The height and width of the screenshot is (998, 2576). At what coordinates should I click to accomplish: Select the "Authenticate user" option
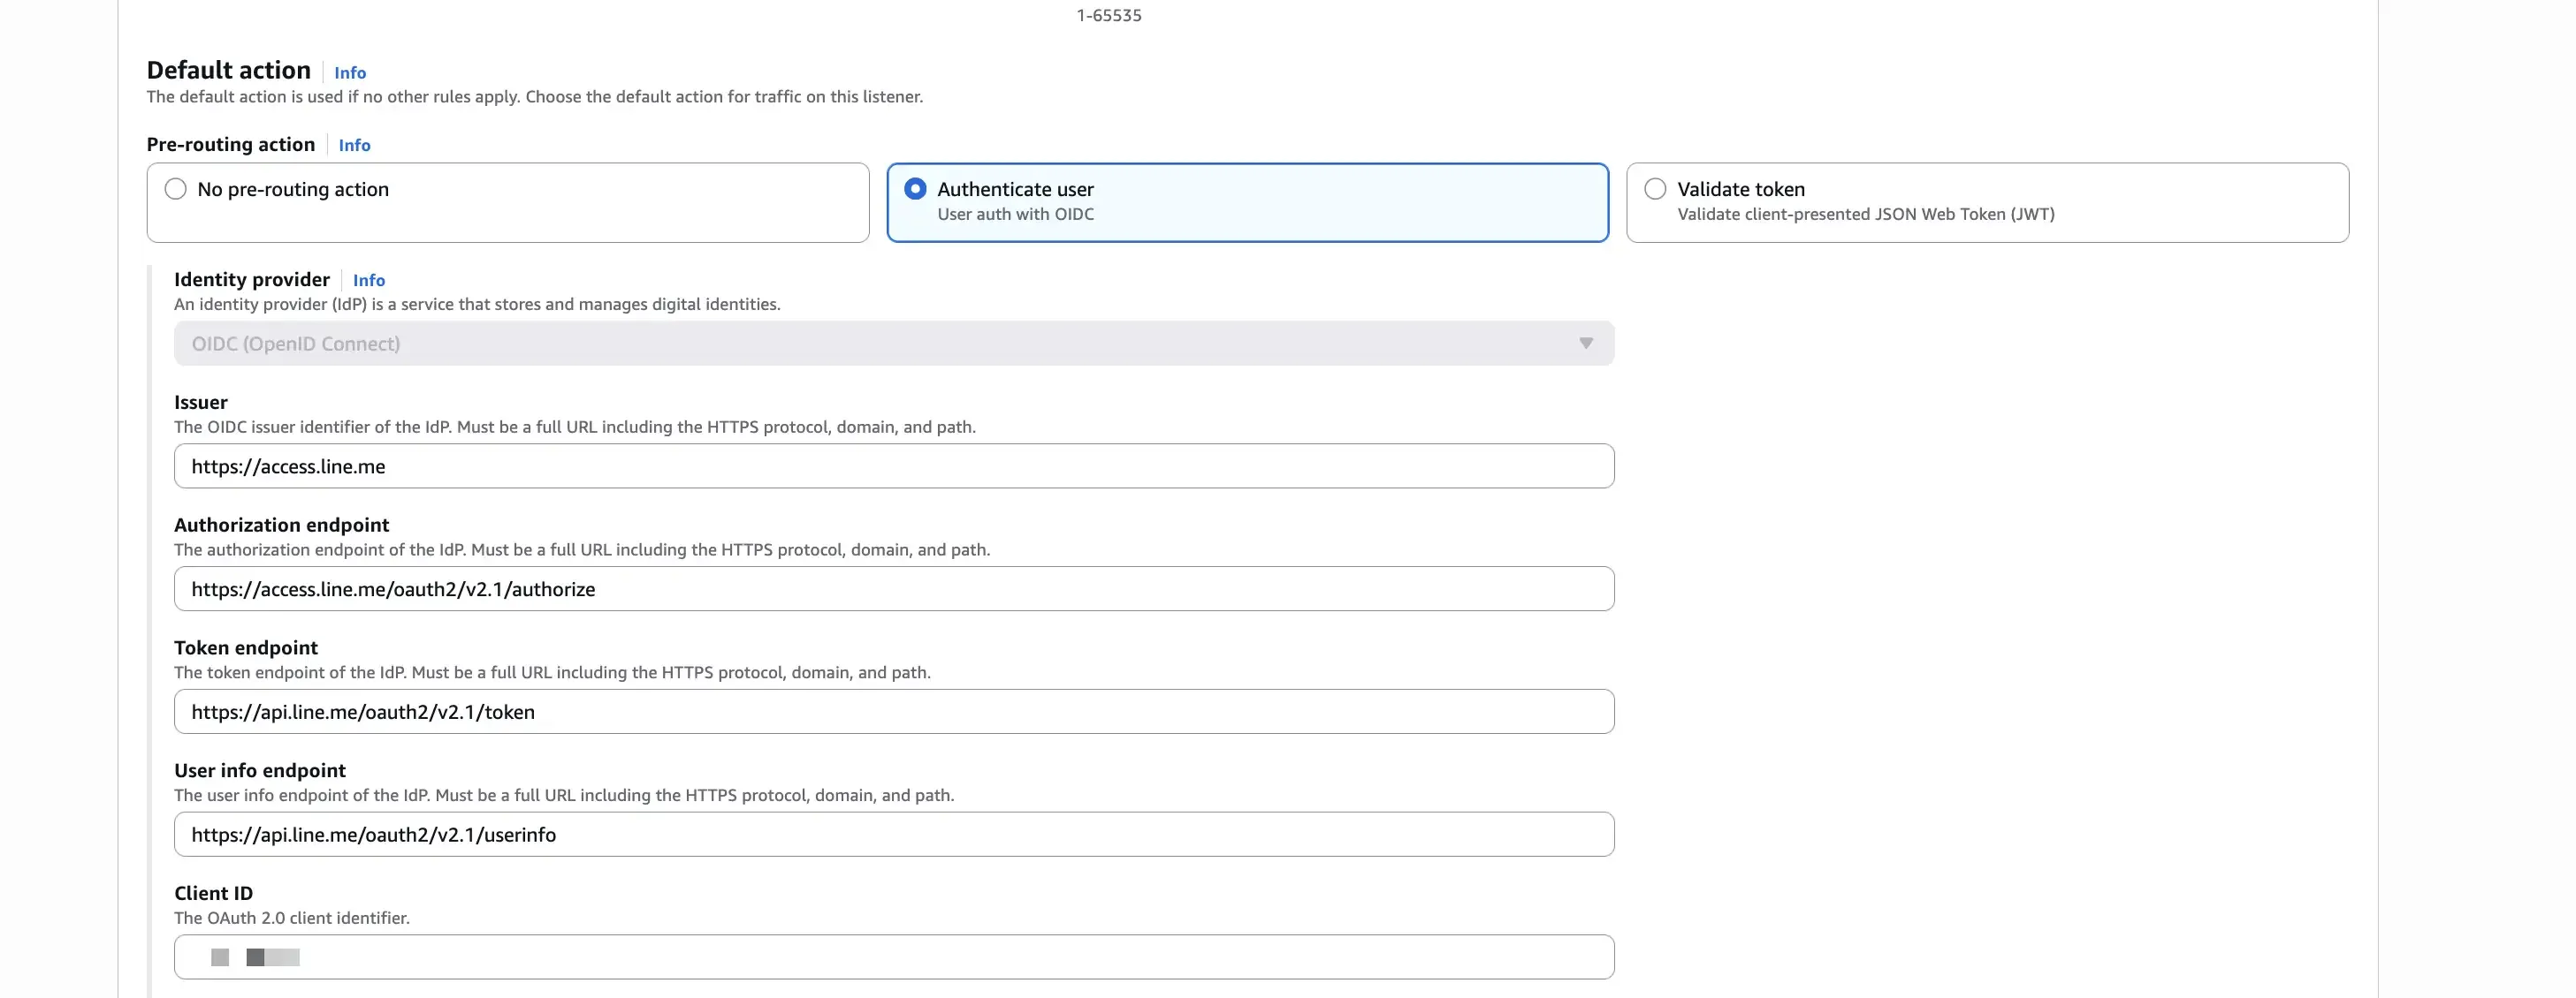(x=916, y=189)
